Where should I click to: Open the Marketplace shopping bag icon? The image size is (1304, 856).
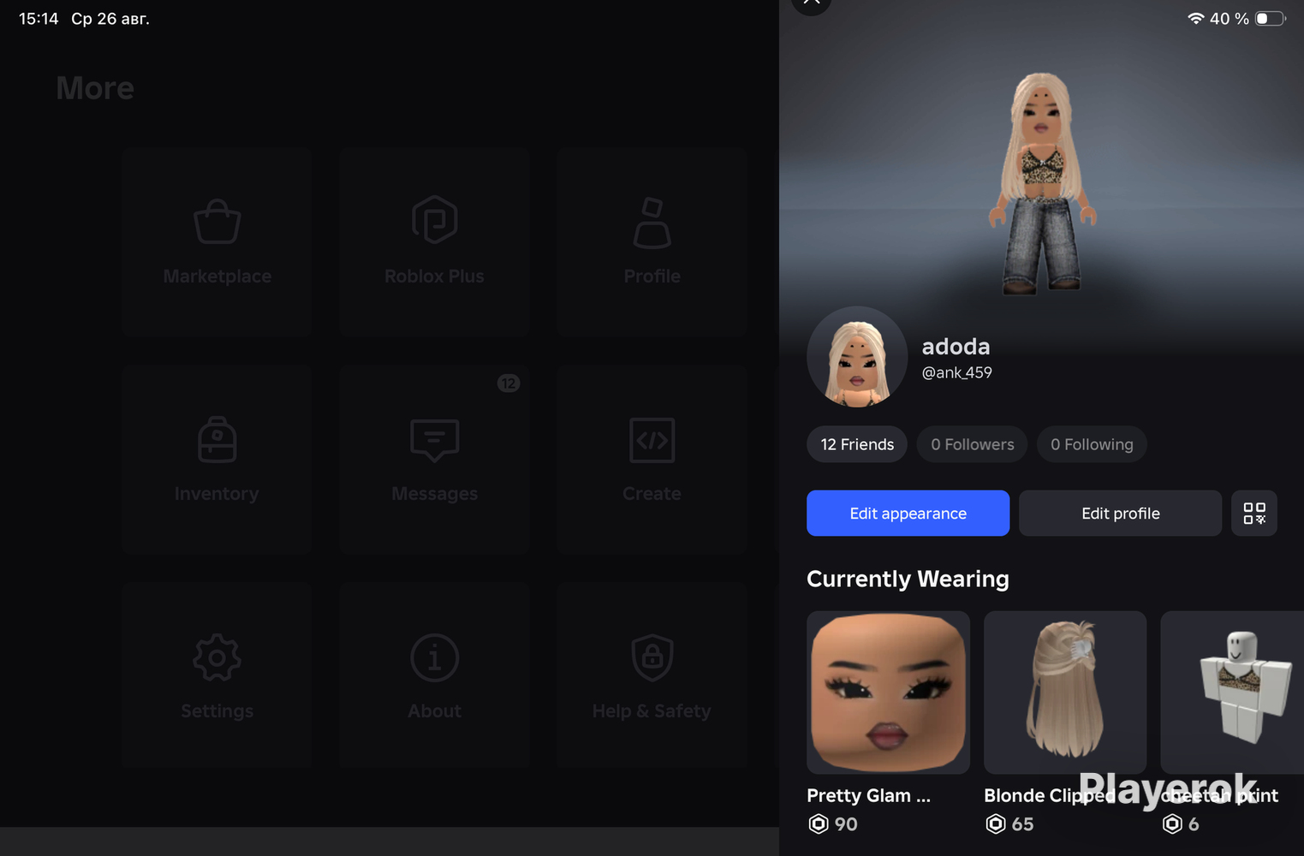[x=217, y=222]
